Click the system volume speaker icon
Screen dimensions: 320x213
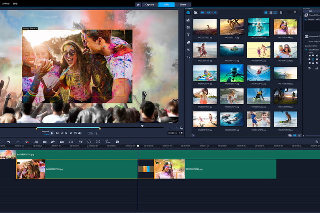pos(80,133)
